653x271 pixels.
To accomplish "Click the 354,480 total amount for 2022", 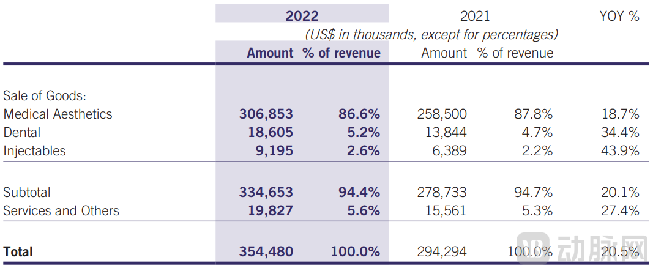I will coord(266,251).
